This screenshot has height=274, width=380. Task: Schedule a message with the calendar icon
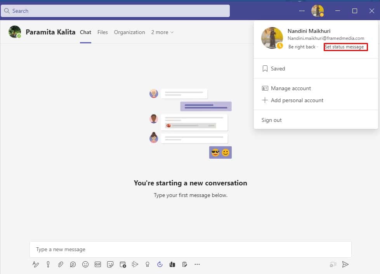coord(123,264)
